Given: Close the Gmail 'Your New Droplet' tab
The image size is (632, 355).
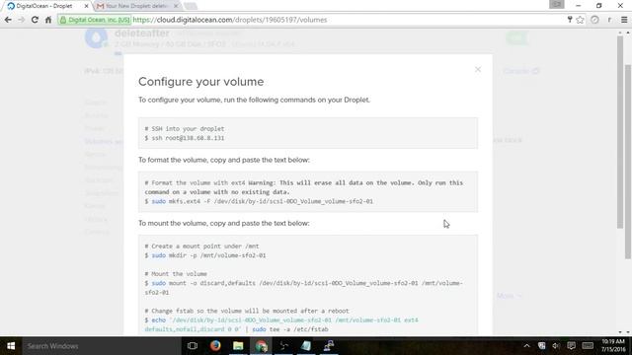Looking at the screenshot, I should click(x=176, y=6).
